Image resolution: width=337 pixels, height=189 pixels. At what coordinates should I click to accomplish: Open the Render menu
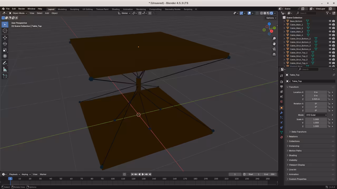22,9
